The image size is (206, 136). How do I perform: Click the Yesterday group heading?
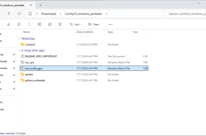(28, 38)
